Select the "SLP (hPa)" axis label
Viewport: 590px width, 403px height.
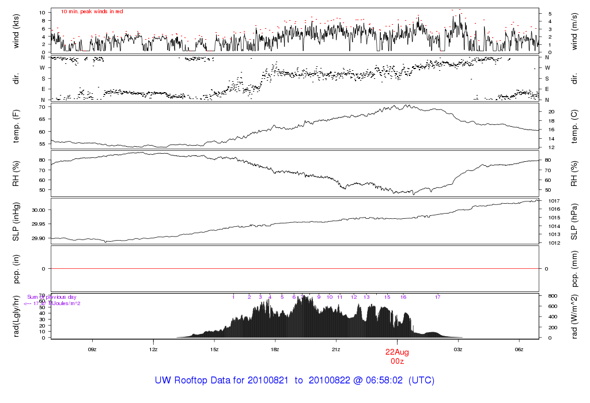click(574, 222)
